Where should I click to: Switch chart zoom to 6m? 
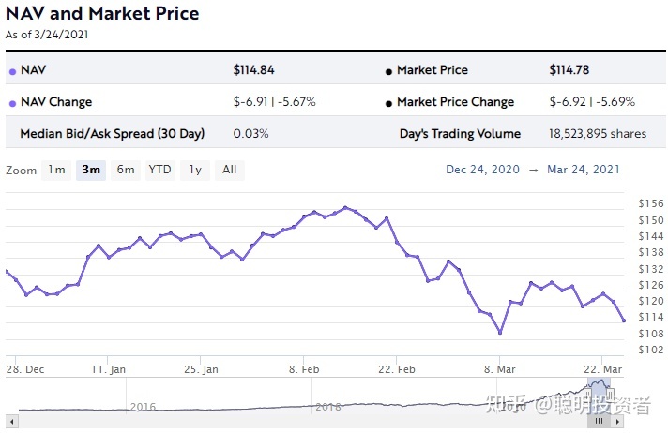[x=126, y=171]
